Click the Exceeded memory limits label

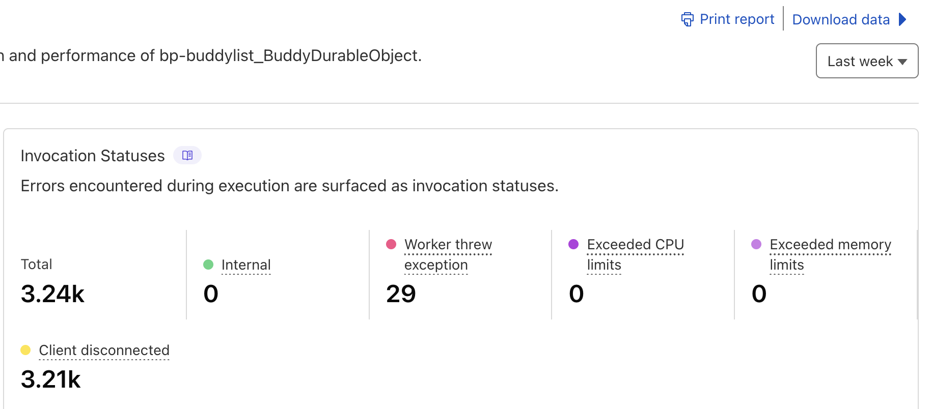pyautogui.click(x=830, y=254)
